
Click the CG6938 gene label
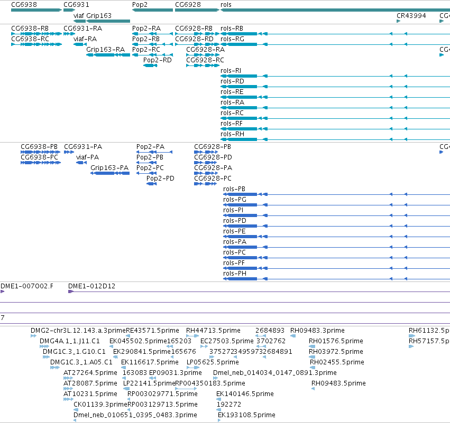[24, 5]
